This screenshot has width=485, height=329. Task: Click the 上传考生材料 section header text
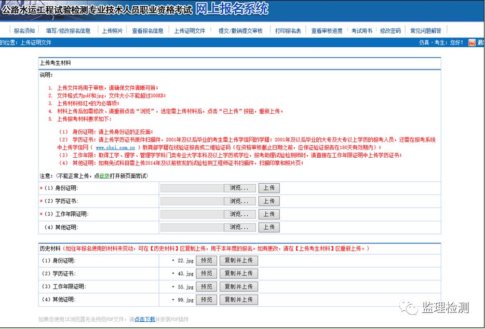[x=56, y=63]
